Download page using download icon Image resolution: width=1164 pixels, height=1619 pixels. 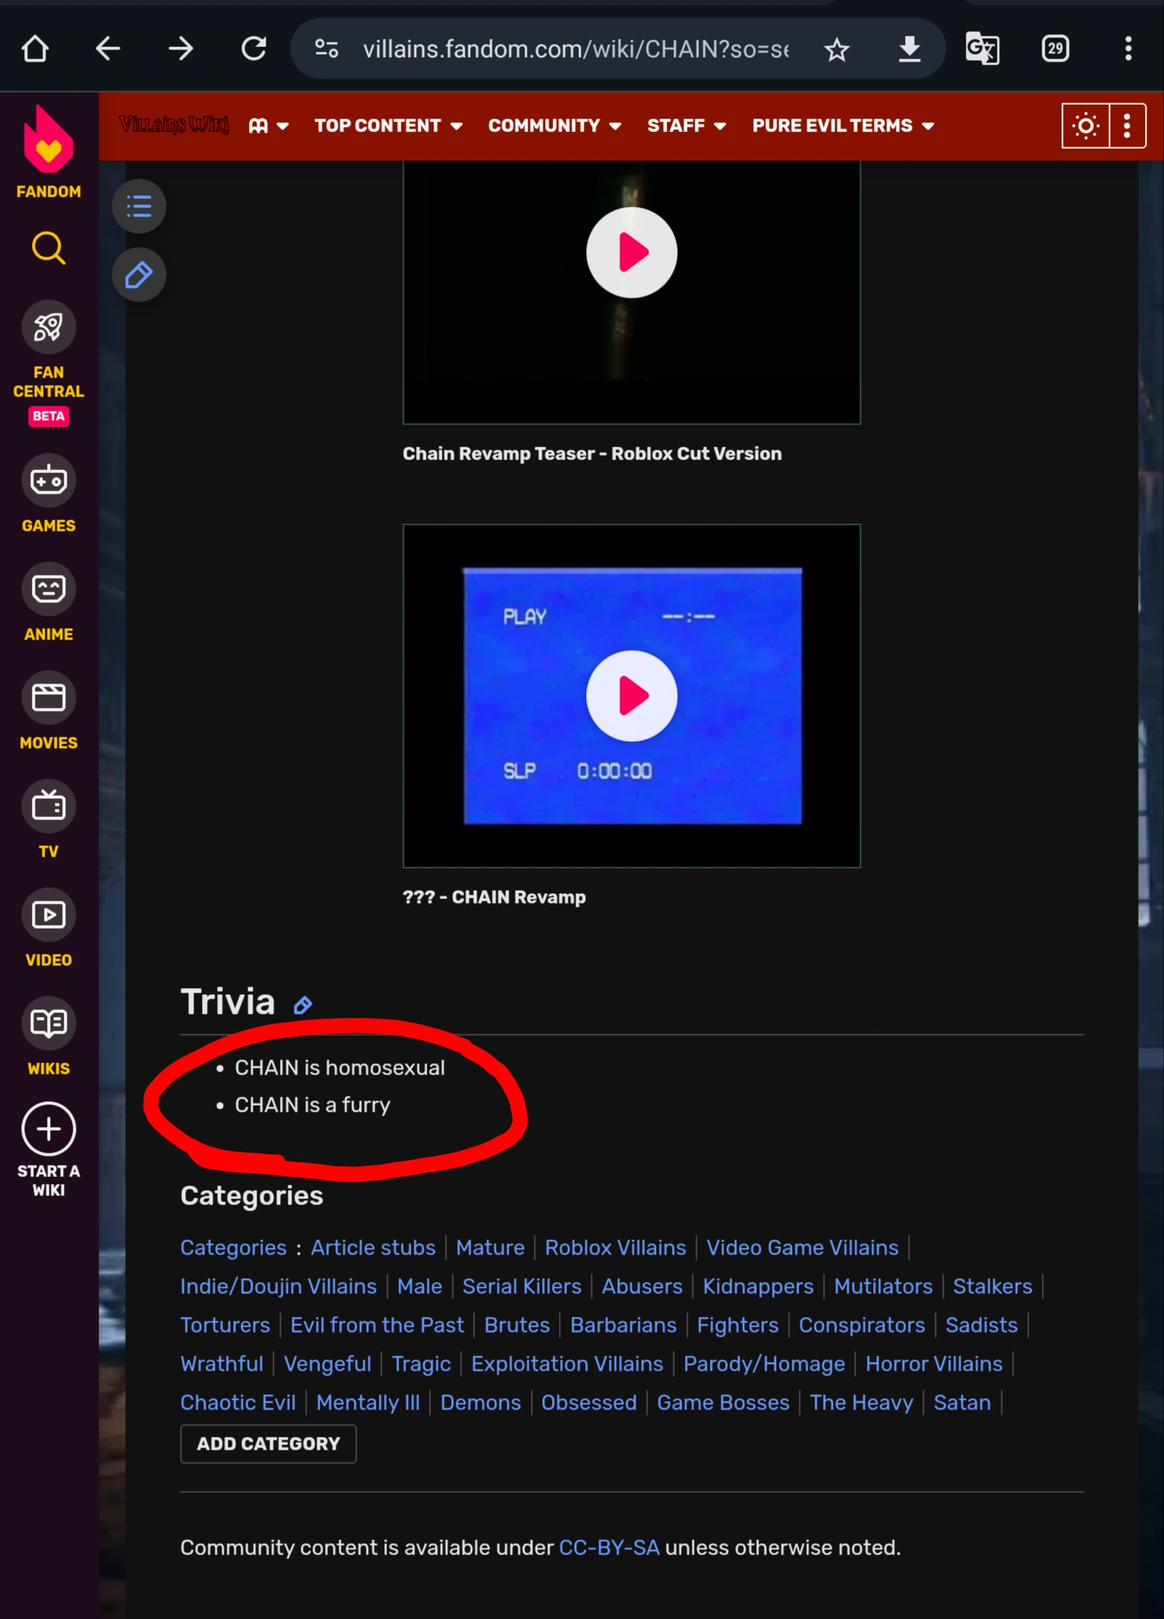pos(910,49)
